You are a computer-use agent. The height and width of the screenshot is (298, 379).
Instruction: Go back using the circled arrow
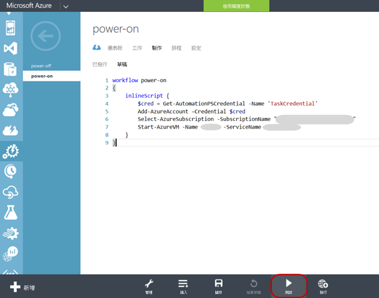pos(45,36)
